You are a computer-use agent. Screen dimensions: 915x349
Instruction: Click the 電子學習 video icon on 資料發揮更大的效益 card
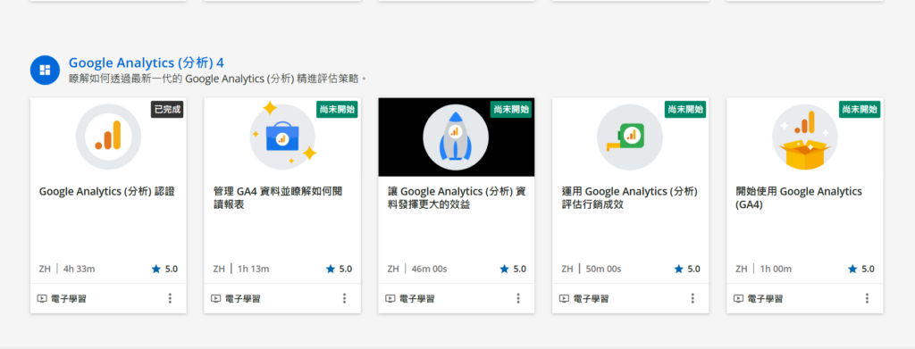[x=390, y=298]
